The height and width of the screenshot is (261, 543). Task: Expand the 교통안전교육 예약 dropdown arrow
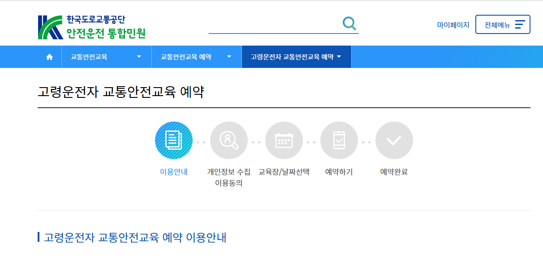click(x=229, y=57)
